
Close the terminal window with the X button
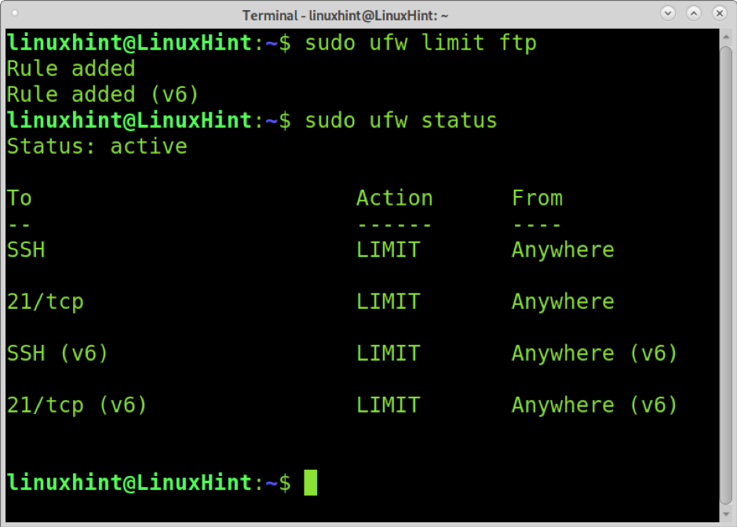(719, 13)
